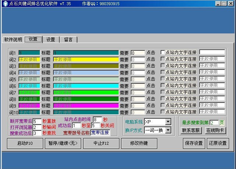The height and width of the screenshot is (169, 236).
Task: Toggle 点站内文字连接 checkbox in row 词5
Action: 163,79
